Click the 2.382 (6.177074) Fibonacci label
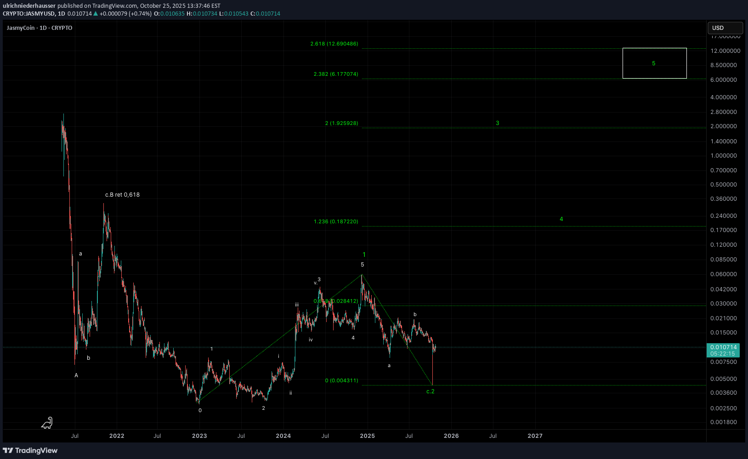This screenshot has height=459, width=748. click(335, 74)
